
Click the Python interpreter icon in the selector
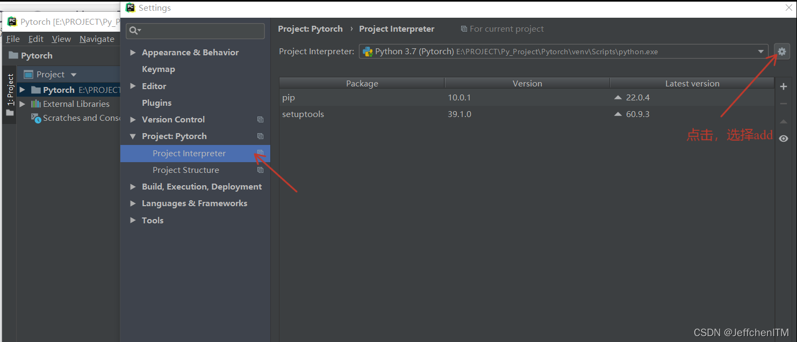(369, 51)
